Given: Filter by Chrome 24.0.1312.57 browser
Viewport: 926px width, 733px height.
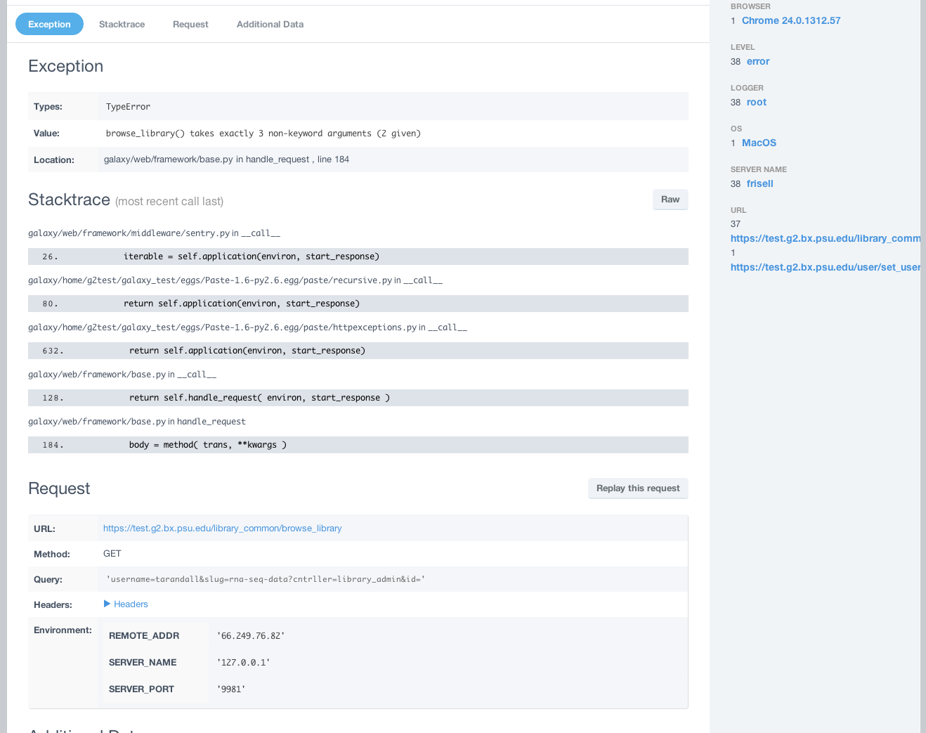Looking at the screenshot, I should click(x=790, y=20).
